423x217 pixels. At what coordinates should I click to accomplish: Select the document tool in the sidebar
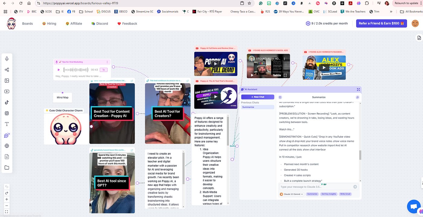coord(7,157)
